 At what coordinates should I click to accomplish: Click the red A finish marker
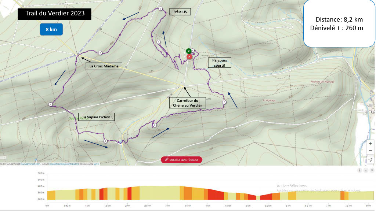[x=189, y=57]
